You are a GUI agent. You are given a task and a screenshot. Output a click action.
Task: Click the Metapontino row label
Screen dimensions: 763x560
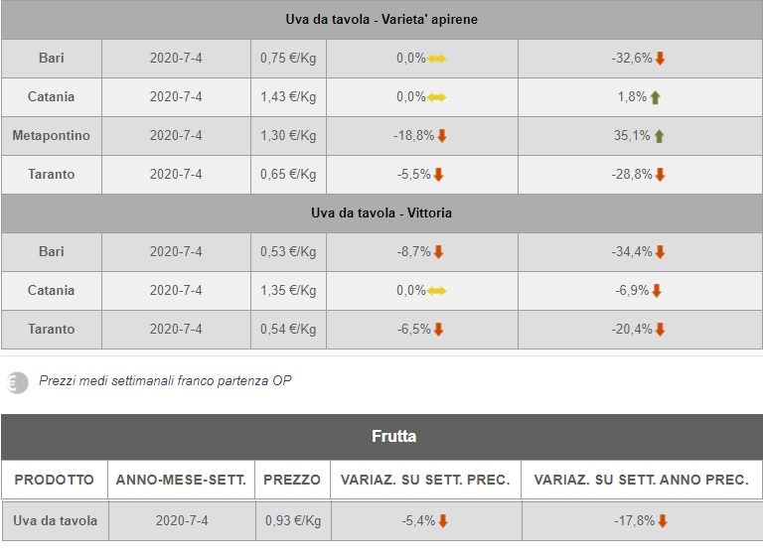click(x=52, y=136)
